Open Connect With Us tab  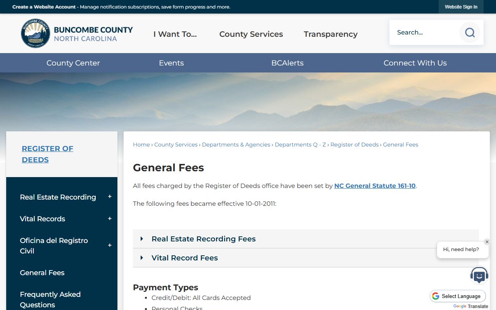pyautogui.click(x=415, y=63)
